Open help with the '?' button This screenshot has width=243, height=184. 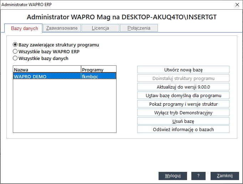pos(198,176)
